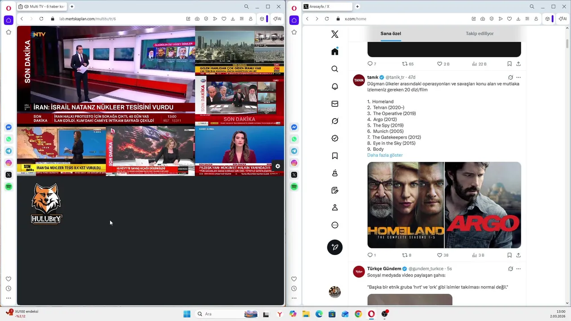The image size is (571, 321).
Task: Open Instagram in left Opera window sidebar
Action: click(8, 163)
